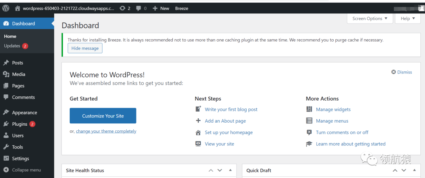Viewport: 425px width, 178px height.
Task: Toggle the Quick Draft panel triangle
Action: (x=414, y=170)
